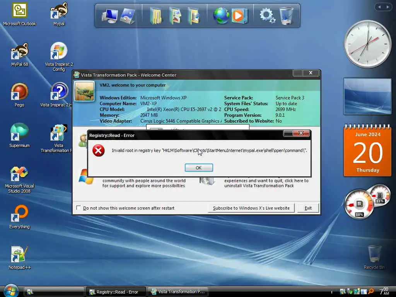This screenshot has height=297, width=396.
Task: Click the slideshow picture gadget
Action: tap(367, 96)
